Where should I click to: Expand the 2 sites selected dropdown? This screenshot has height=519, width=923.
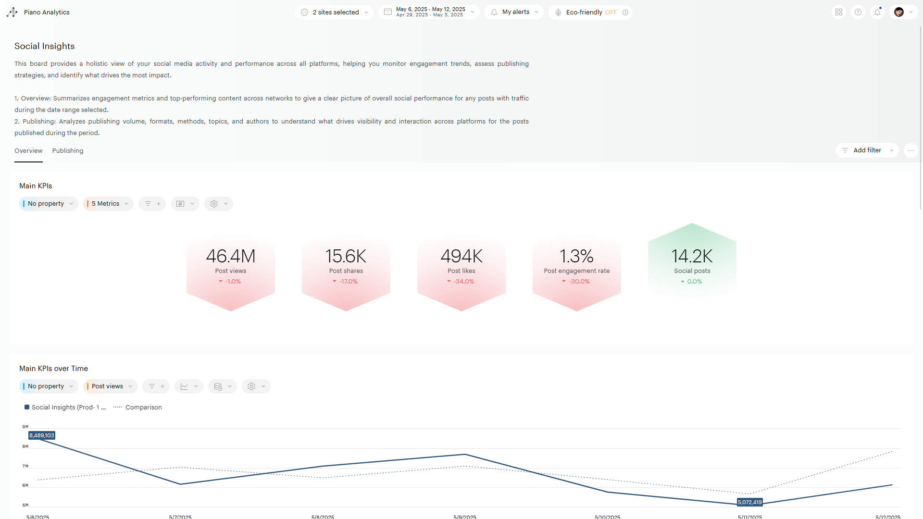tap(334, 12)
